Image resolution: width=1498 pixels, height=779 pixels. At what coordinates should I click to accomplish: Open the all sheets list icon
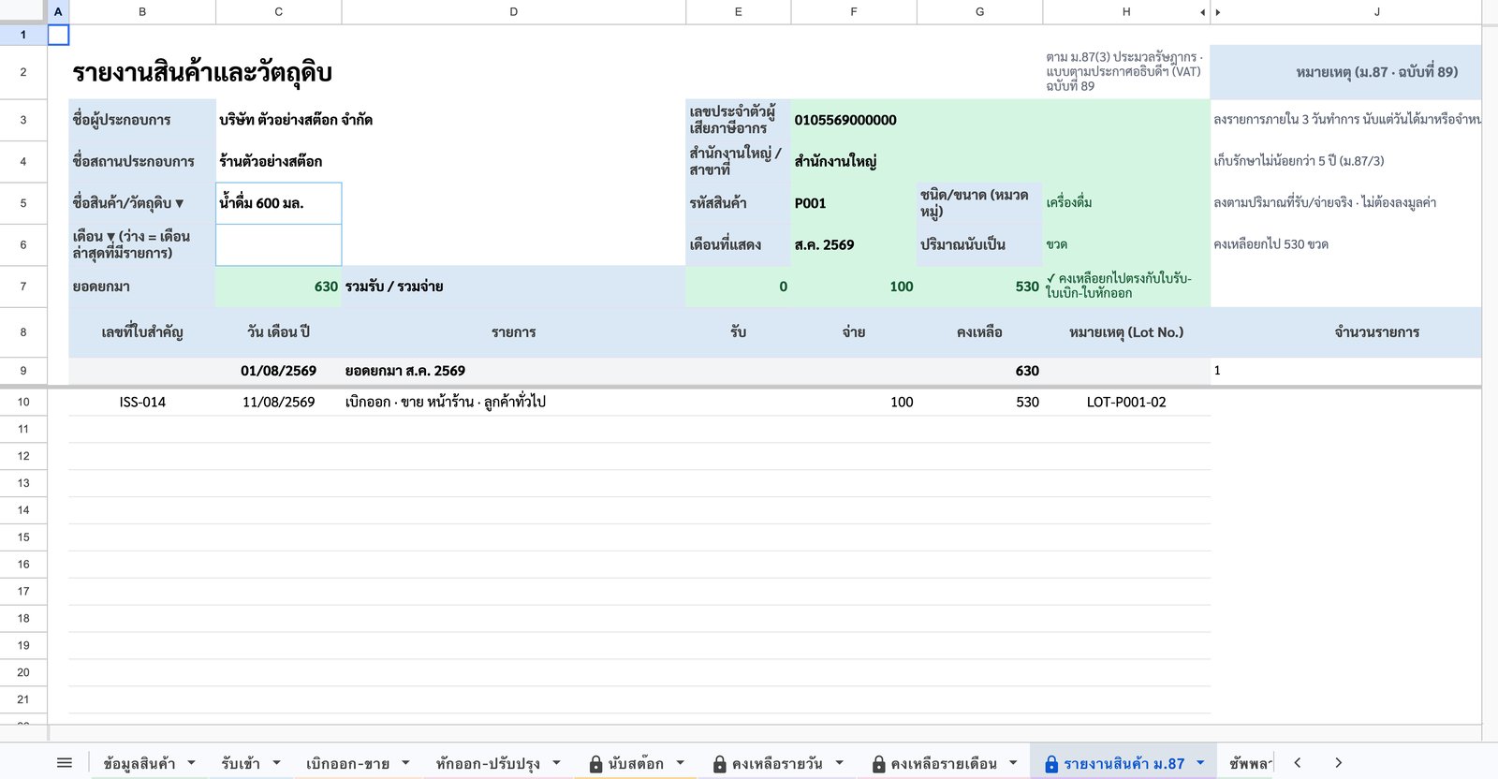pyautogui.click(x=64, y=763)
